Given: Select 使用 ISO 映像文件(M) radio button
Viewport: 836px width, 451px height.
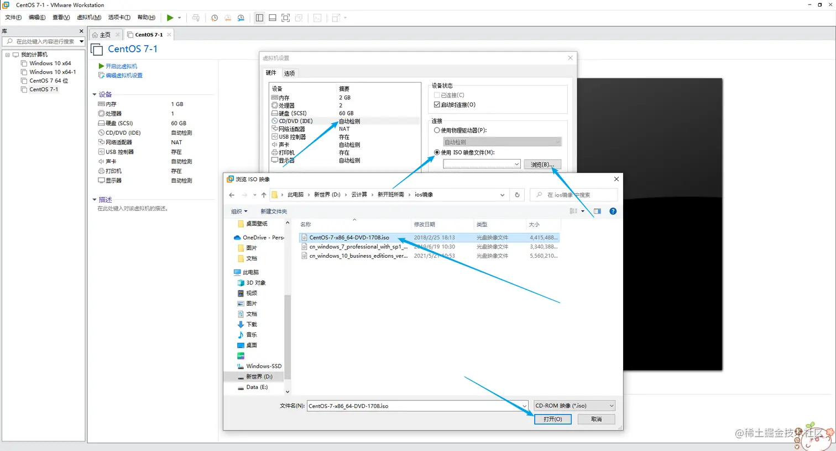Looking at the screenshot, I should (x=437, y=152).
